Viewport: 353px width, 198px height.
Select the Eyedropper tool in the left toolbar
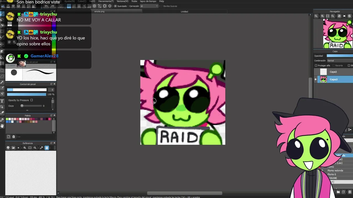pyautogui.click(x=2, y=120)
